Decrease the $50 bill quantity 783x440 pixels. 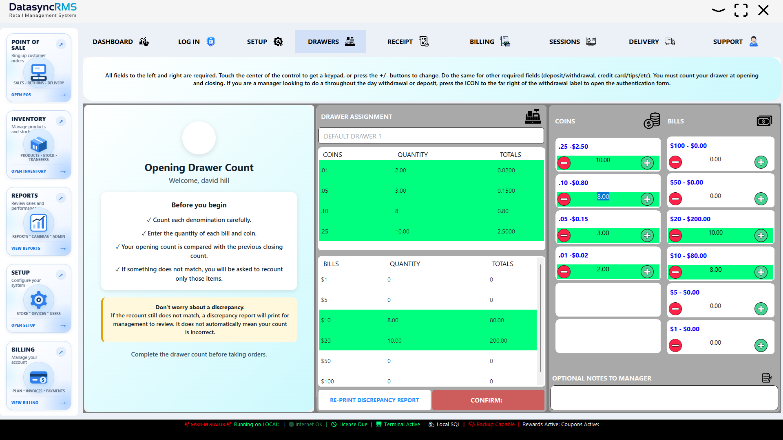tap(675, 199)
